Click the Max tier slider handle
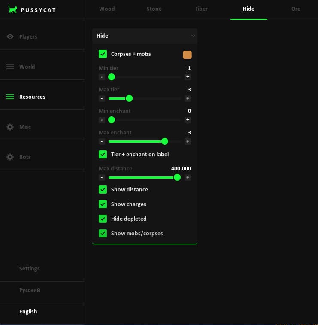 tap(129, 98)
